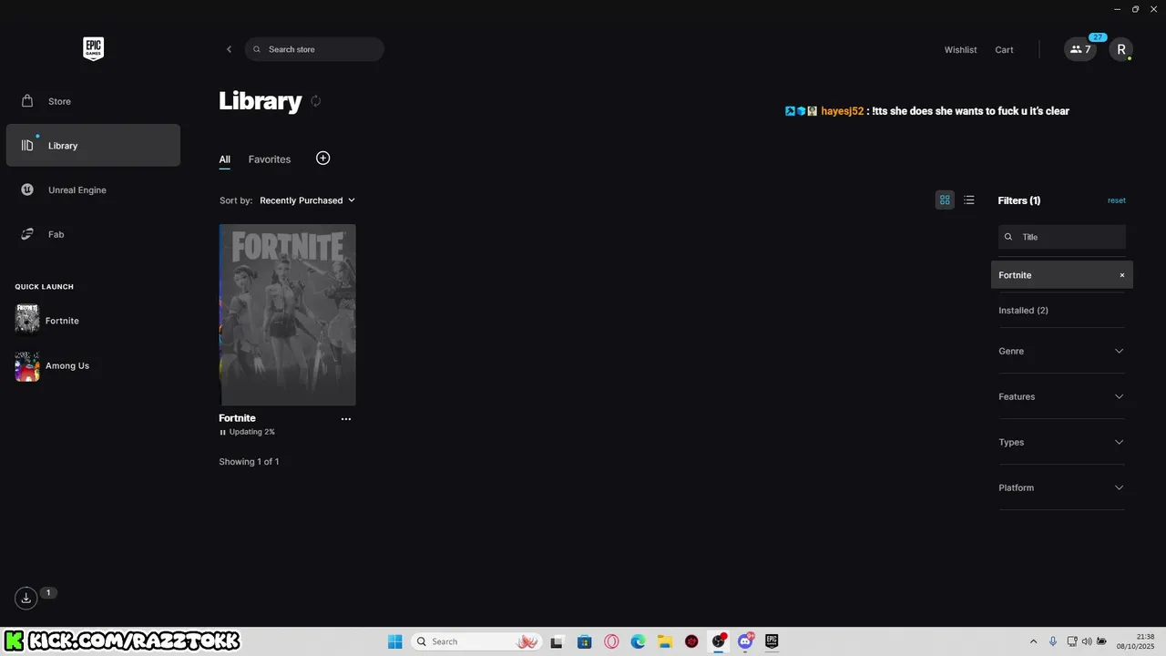Pause the Fortnite update
Screen dimensions: 1166x656
pos(222,432)
